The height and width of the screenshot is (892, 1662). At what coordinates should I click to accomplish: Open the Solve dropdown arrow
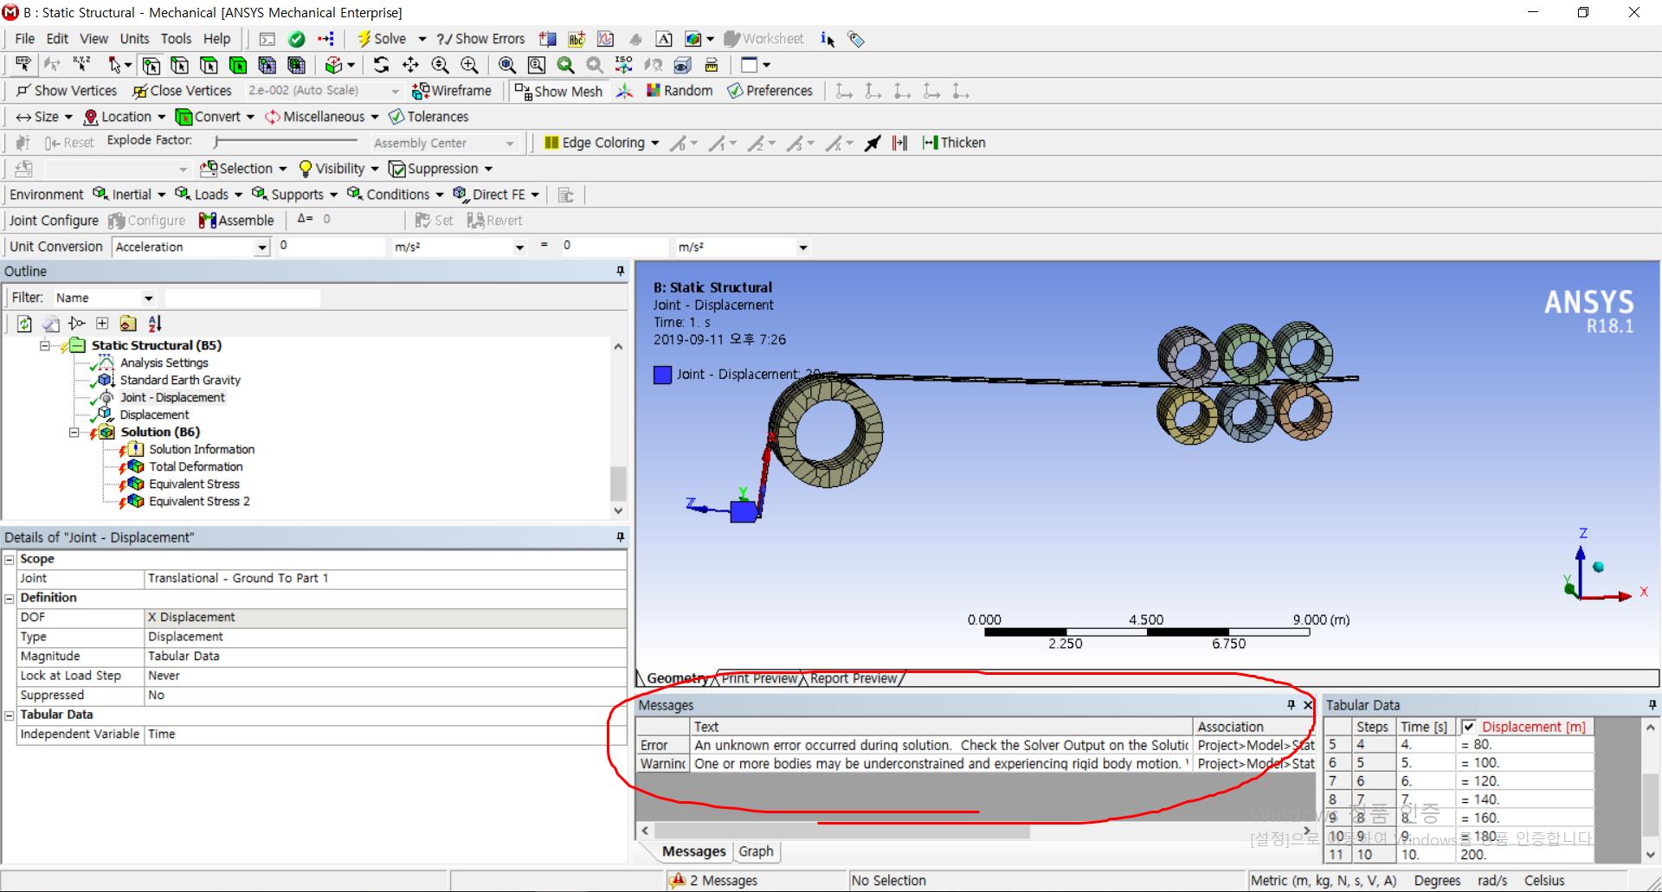[x=422, y=39]
